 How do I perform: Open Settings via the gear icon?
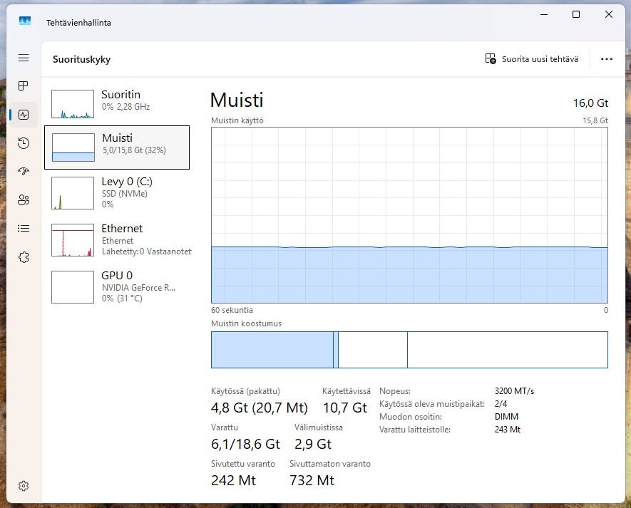click(24, 486)
